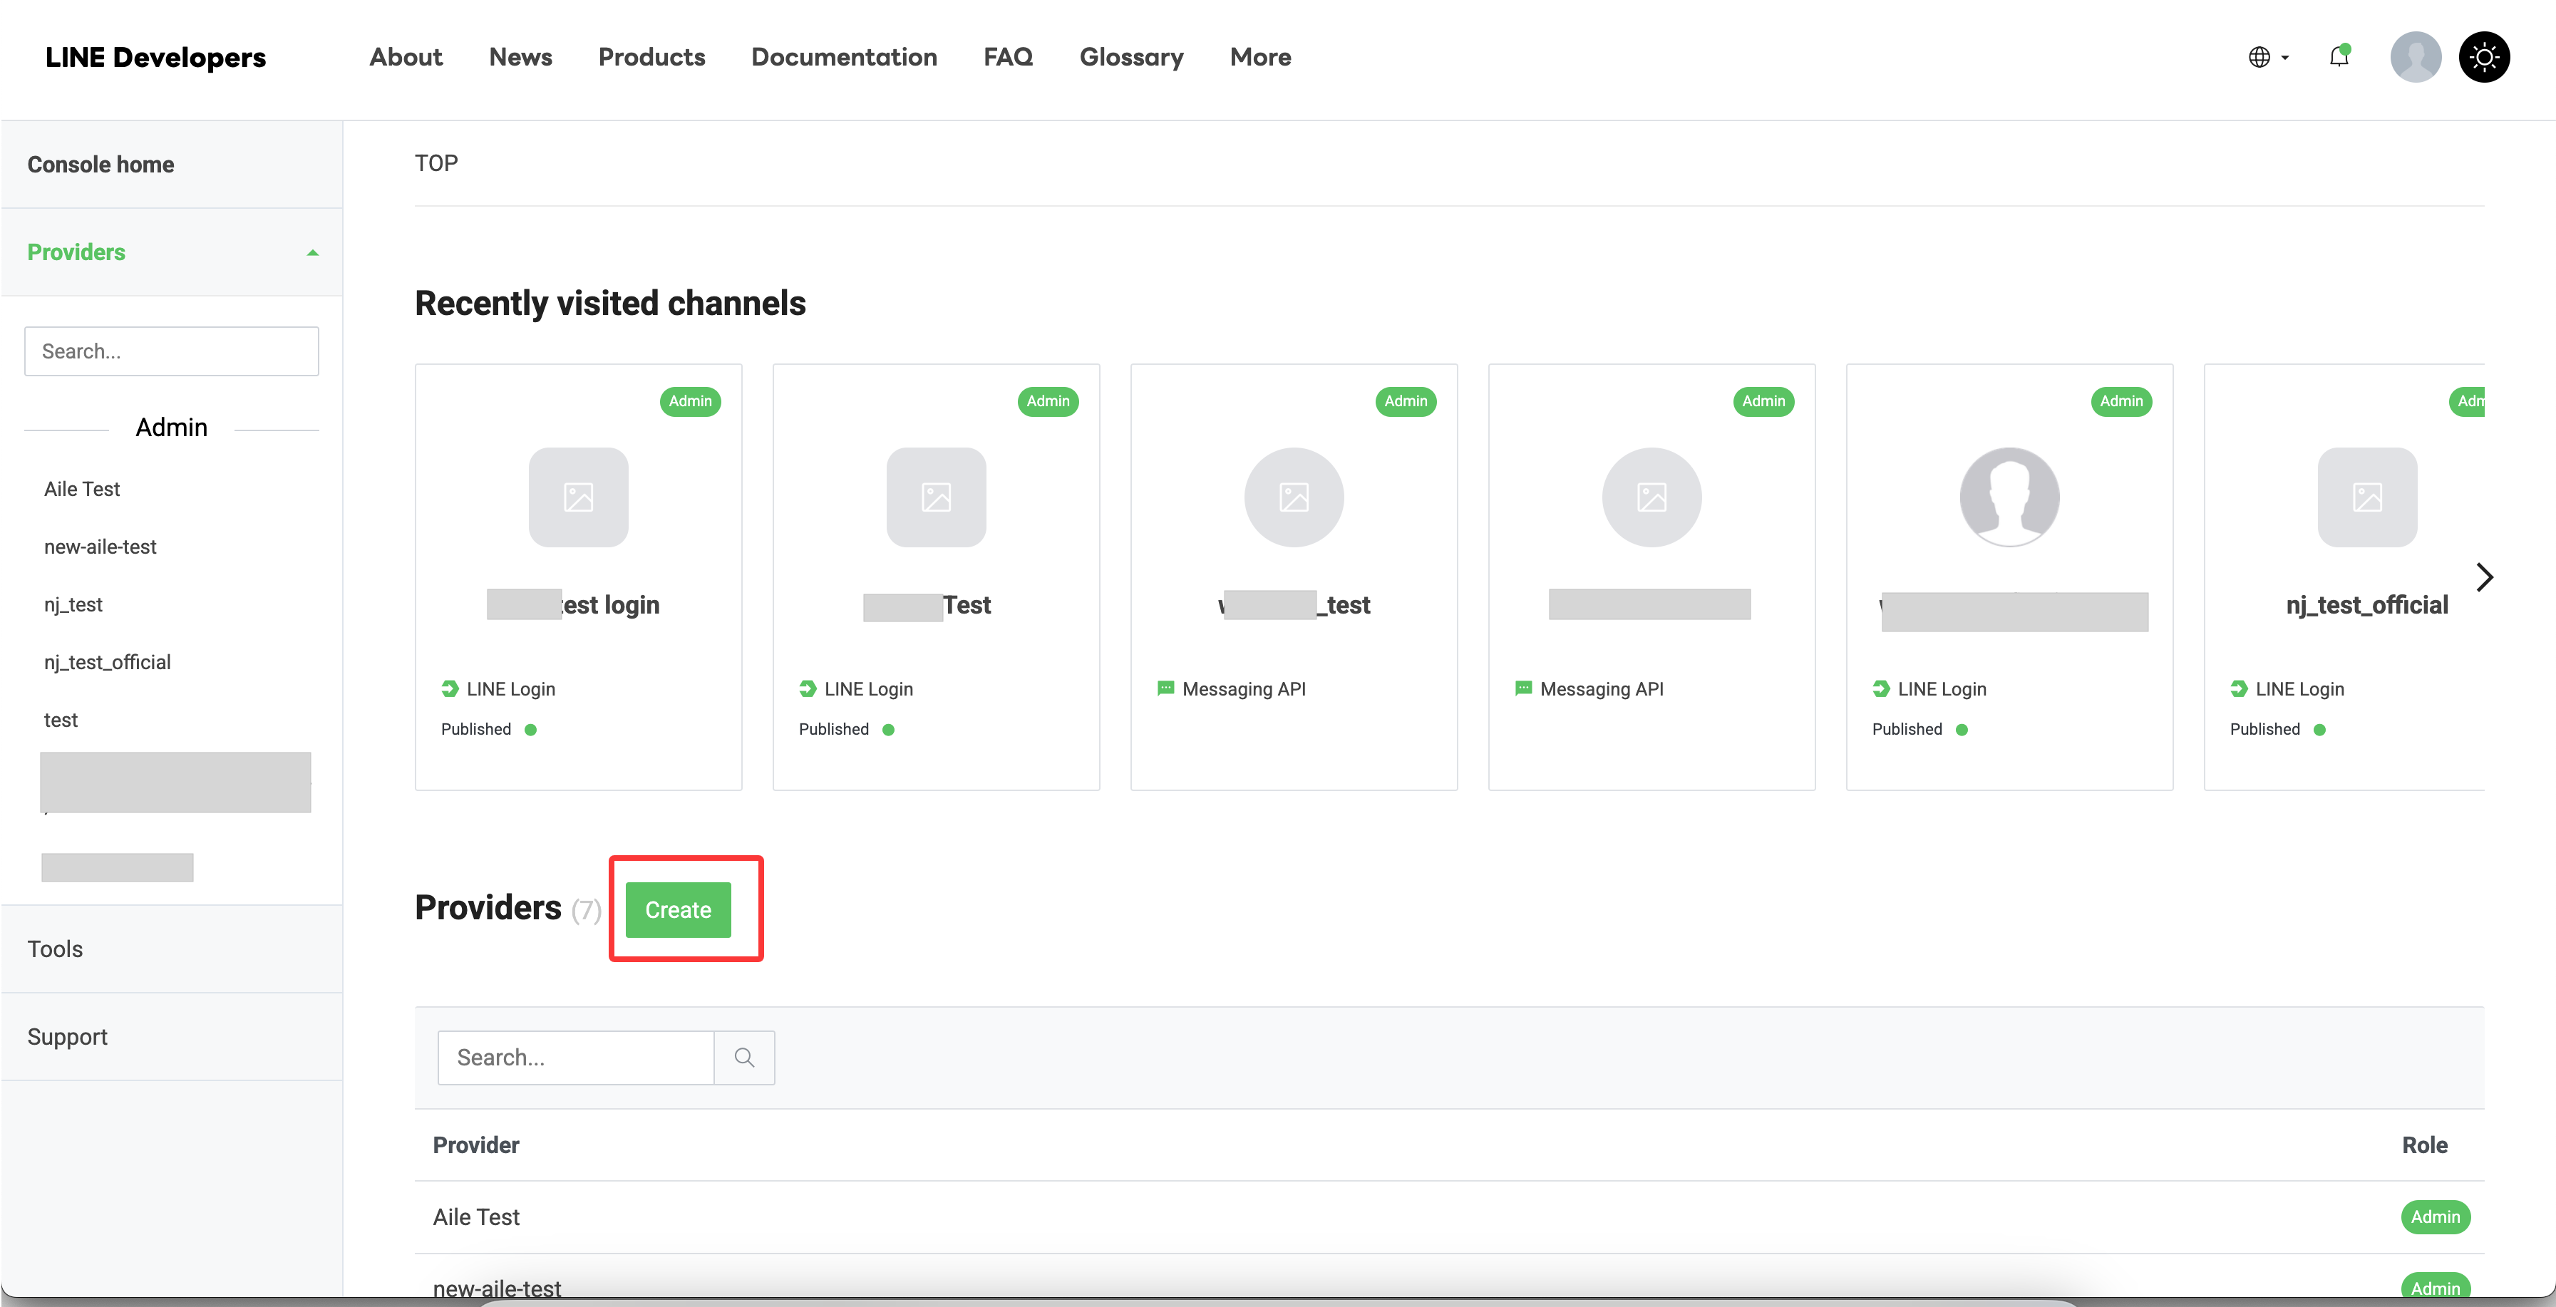Click the person avatar channel thumbnail
2556x1307 pixels.
tap(2009, 496)
